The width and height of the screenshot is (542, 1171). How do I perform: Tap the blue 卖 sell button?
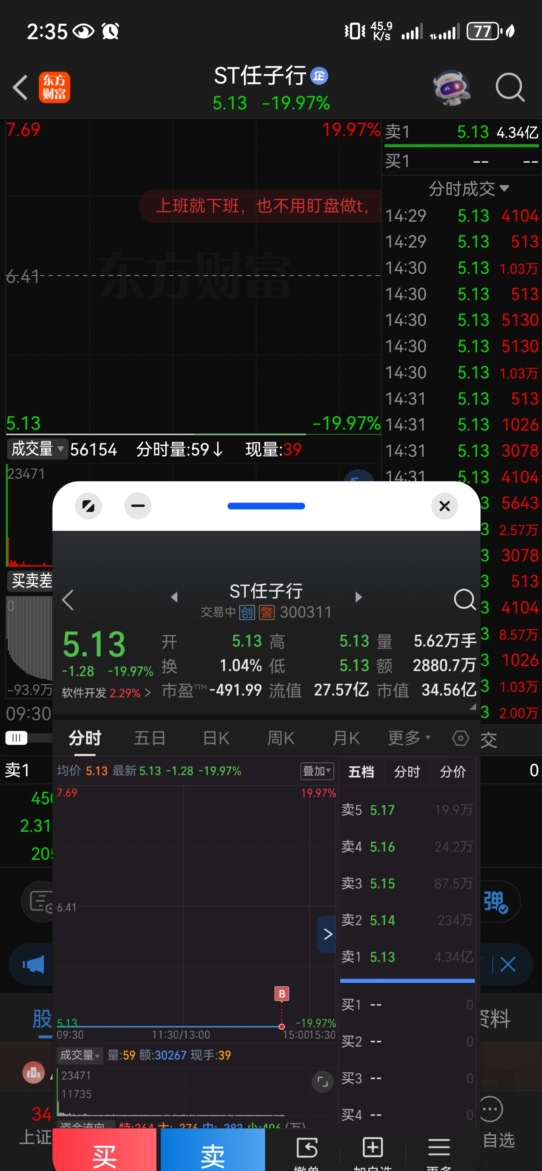click(212, 1150)
